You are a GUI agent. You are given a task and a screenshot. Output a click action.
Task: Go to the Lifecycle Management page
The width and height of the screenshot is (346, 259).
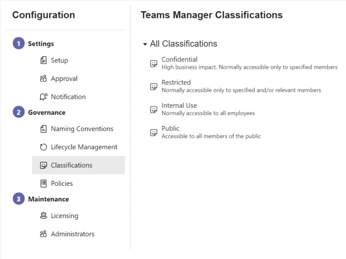(x=84, y=147)
